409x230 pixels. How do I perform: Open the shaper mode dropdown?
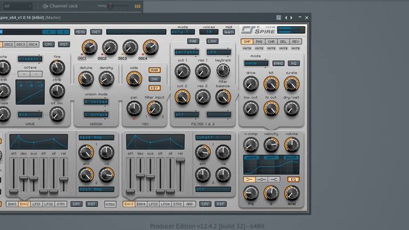coord(256,63)
